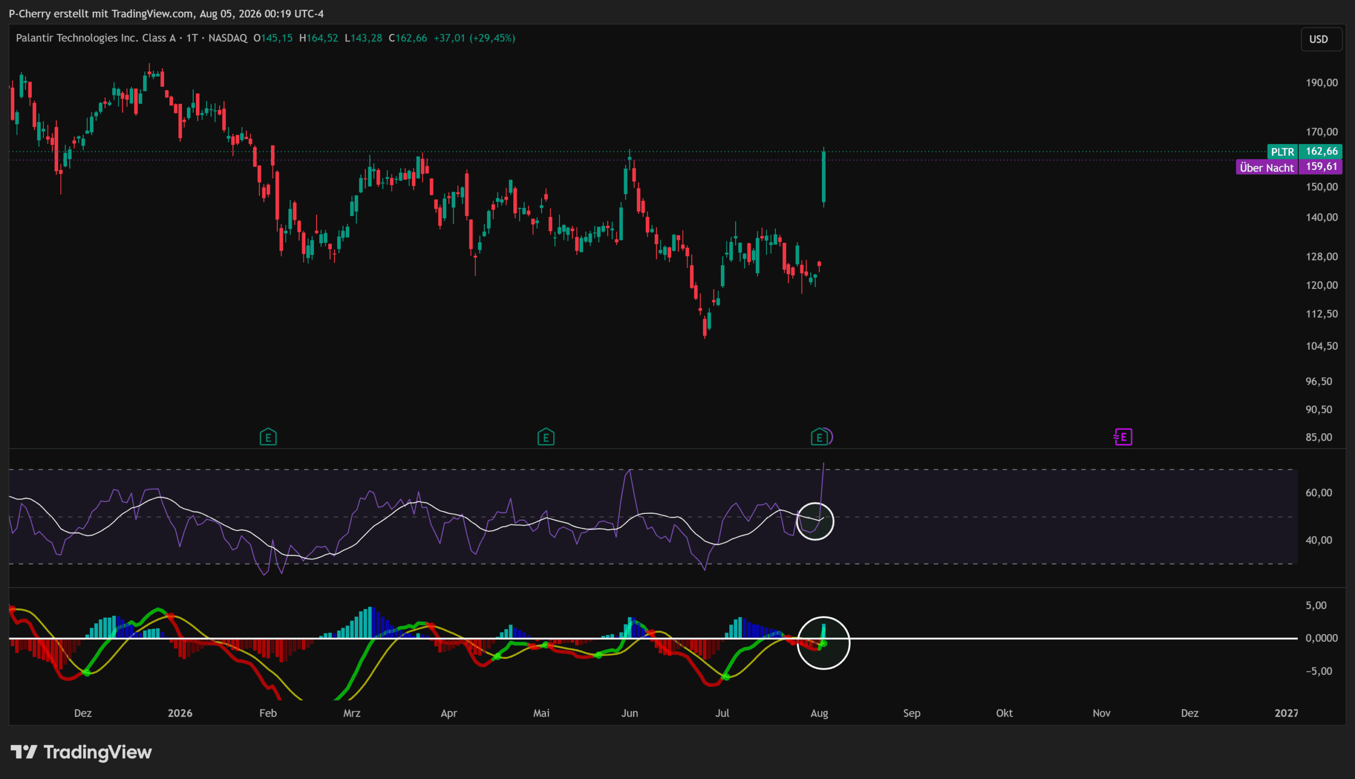Click the May earnings E marker
Screen dimensions: 1355x779
click(546, 437)
